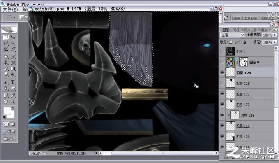
Task: Open the 画笔 palette well tab
Action: pyautogui.click(x=237, y=18)
